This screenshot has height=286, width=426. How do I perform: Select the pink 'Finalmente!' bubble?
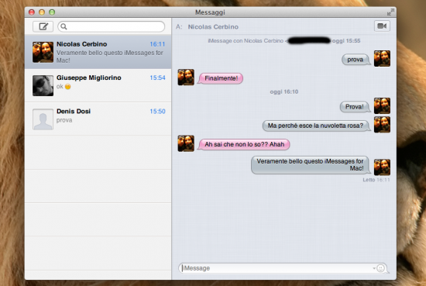(x=221, y=78)
